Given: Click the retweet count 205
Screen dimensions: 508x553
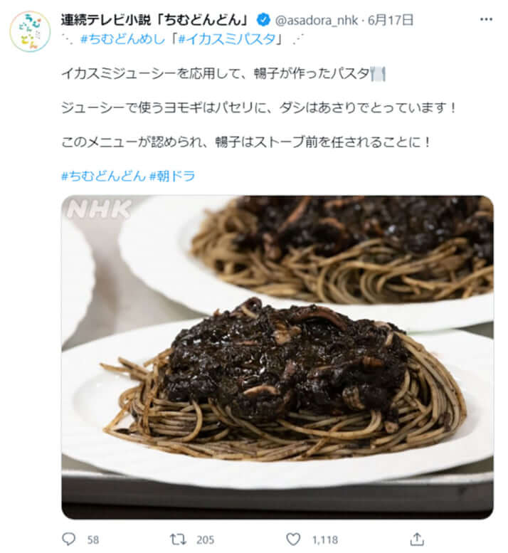Looking at the screenshot, I should point(205,539).
